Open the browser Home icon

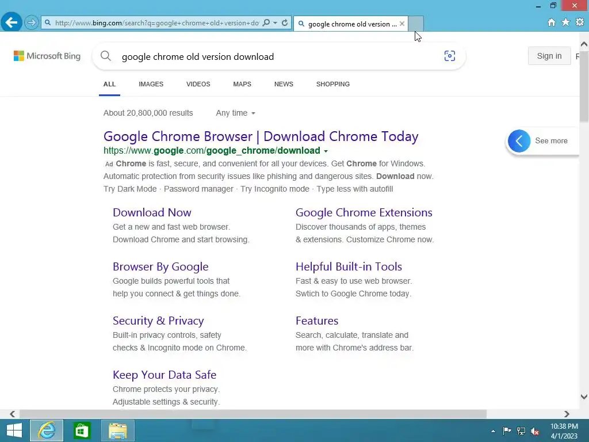[x=552, y=22]
